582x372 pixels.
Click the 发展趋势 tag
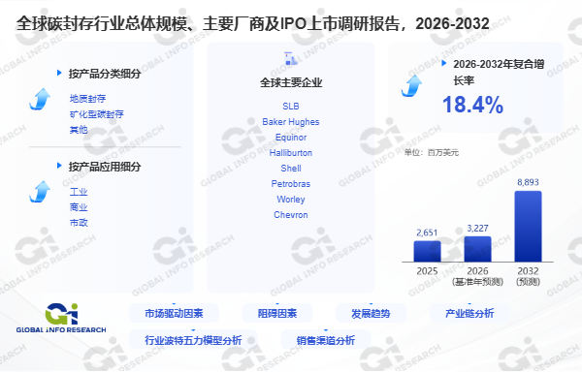pyautogui.click(x=371, y=314)
